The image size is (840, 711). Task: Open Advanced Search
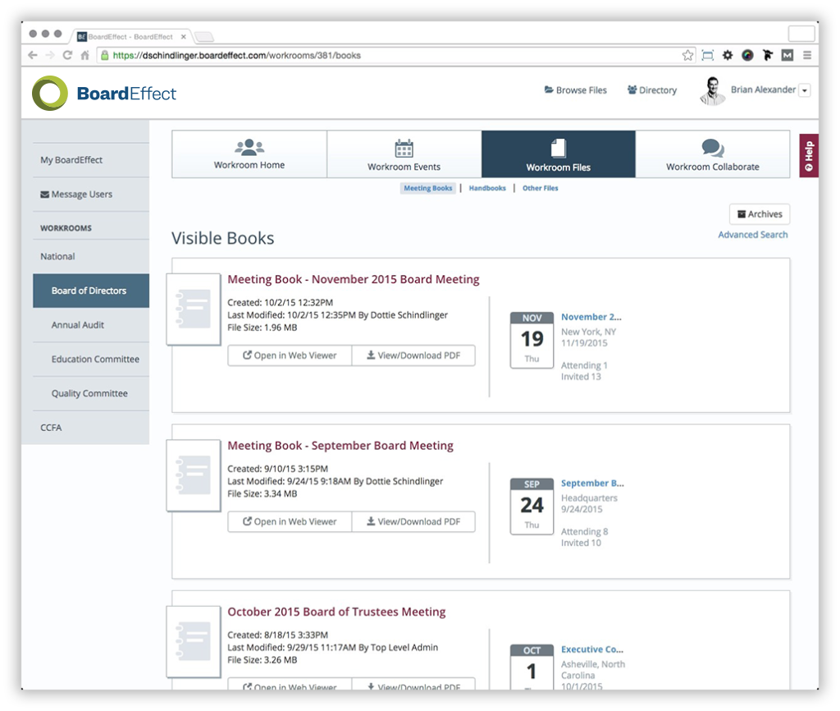pos(752,234)
